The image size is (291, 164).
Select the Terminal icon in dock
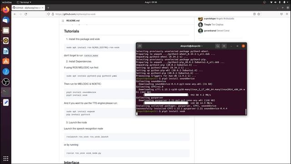click(6, 92)
